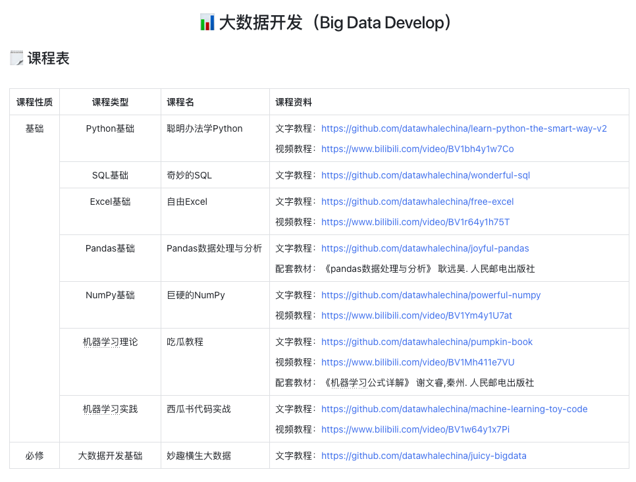Select the 课程名 column header cell
Screen dimensions: 636x482
182,101
